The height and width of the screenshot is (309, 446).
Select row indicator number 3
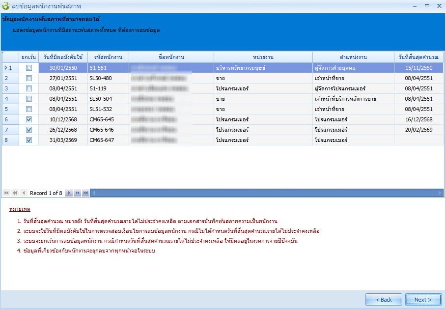click(x=10, y=88)
